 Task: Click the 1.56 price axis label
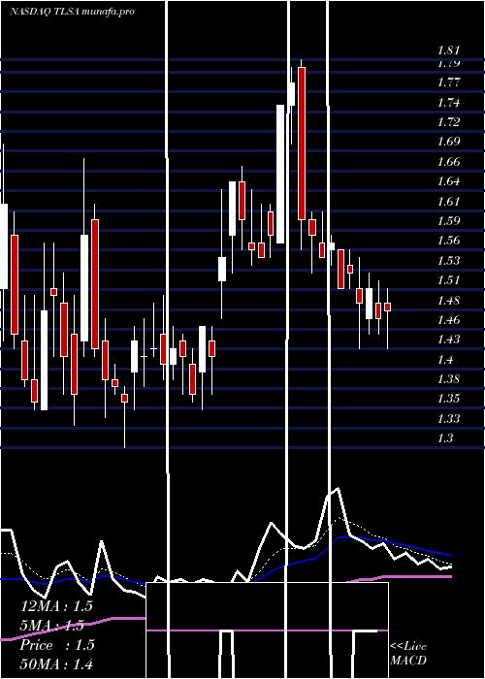[448, 241]
